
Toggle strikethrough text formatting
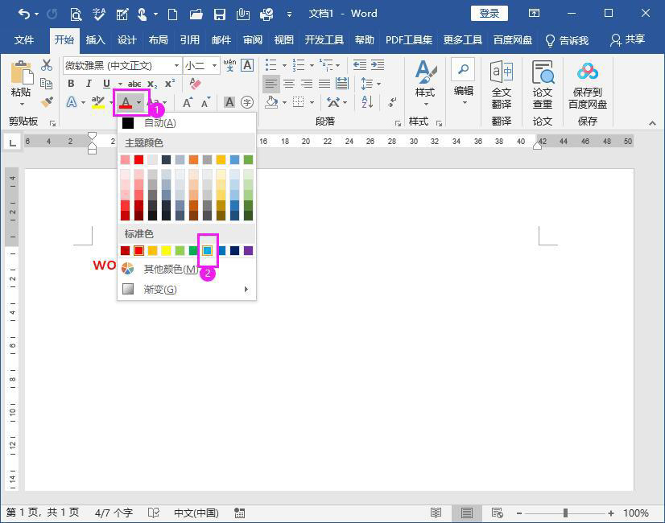click(x=134, y=84)
